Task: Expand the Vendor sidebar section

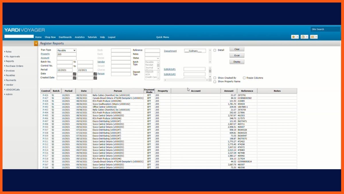Action: pos(9,85)
